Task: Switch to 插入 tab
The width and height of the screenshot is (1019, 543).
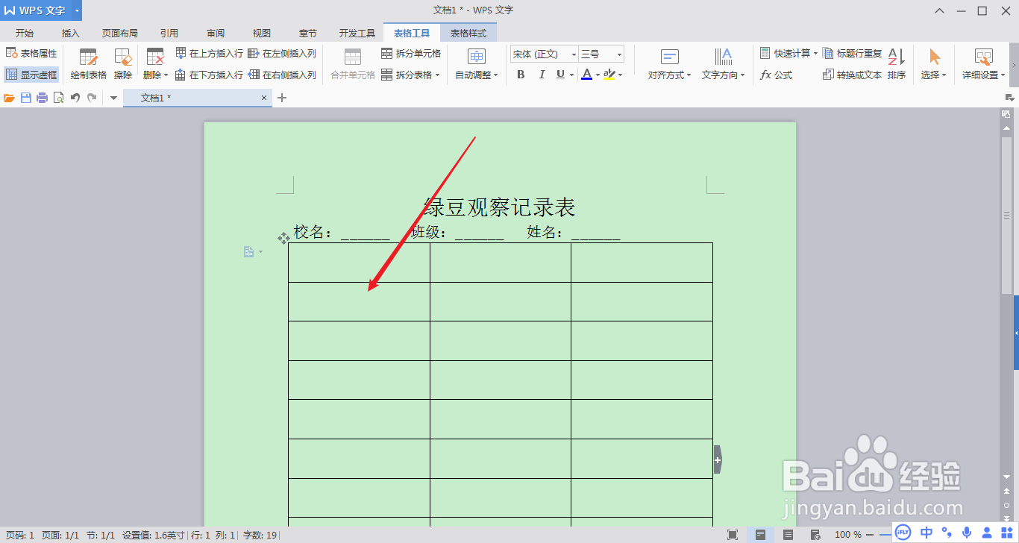Action: (x=71, y=33)
